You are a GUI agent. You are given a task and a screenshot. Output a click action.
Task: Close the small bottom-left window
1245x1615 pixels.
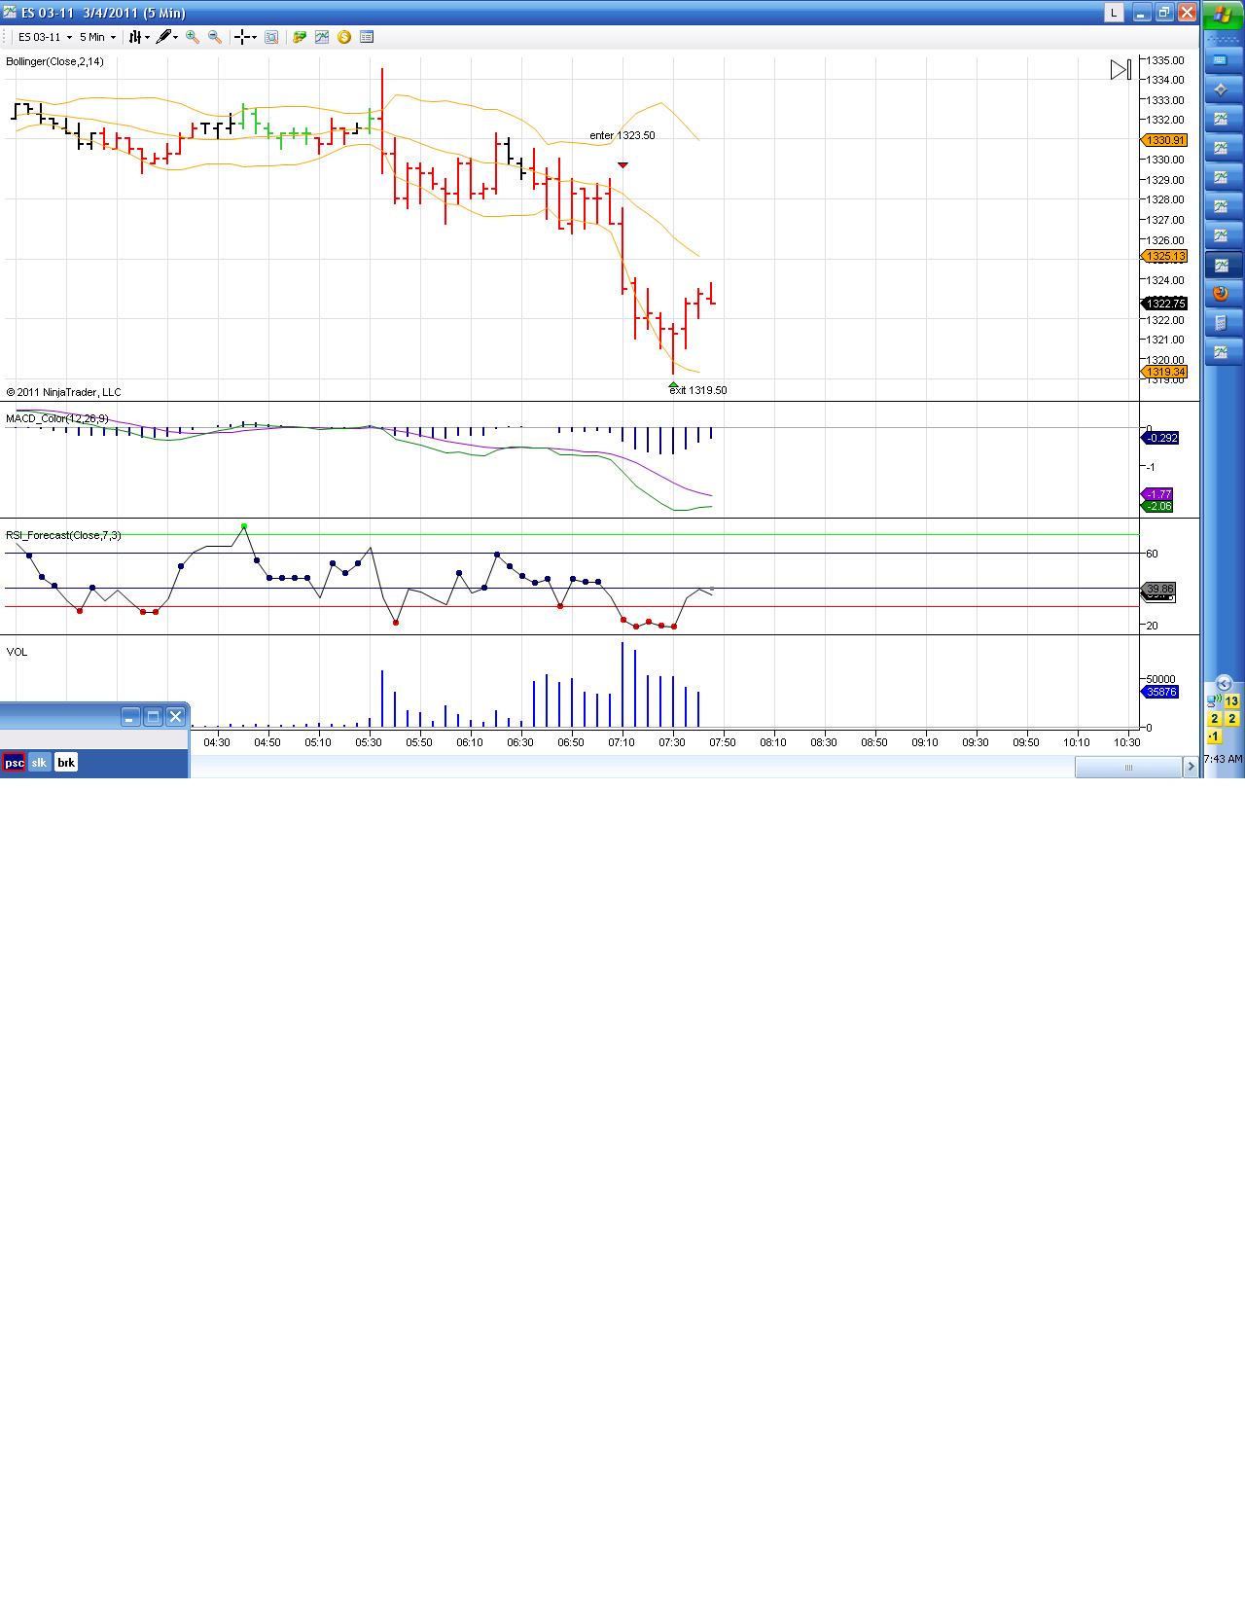coord(175,717)
